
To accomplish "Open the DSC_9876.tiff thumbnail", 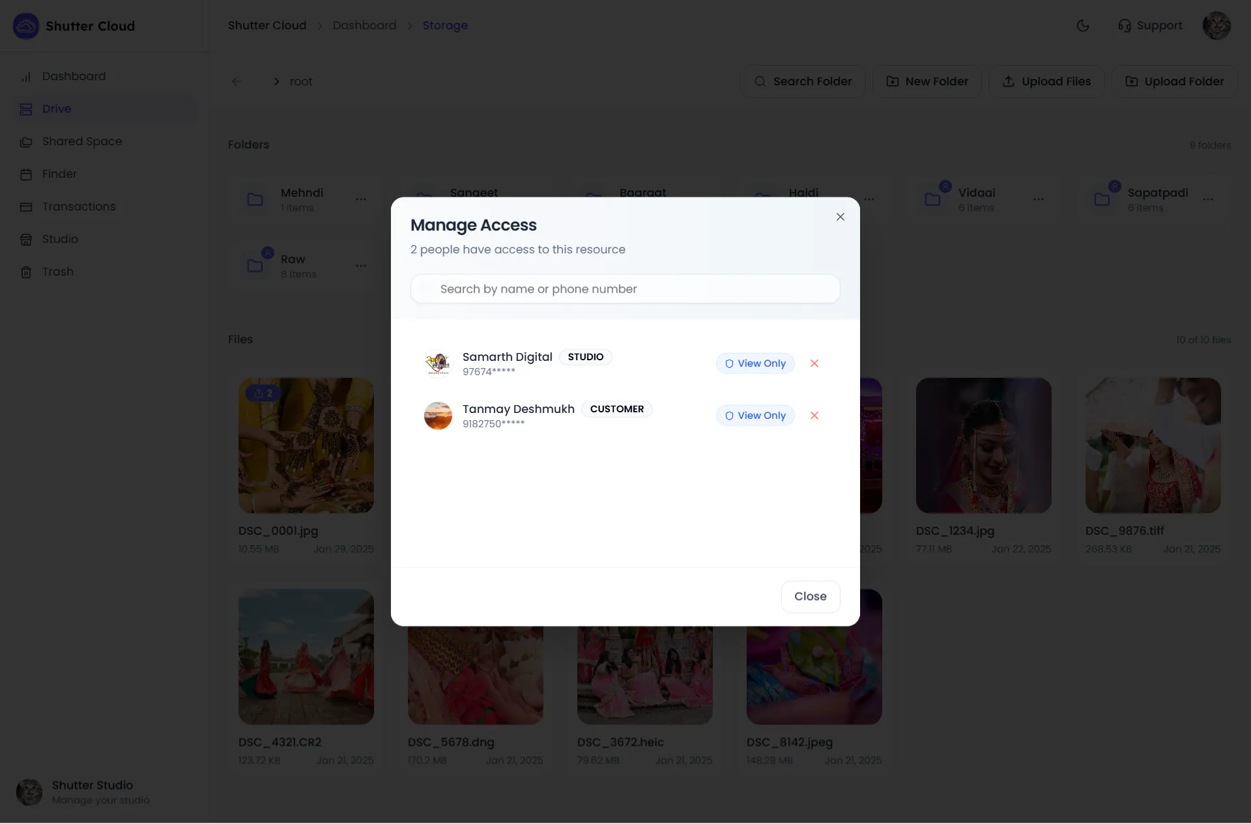I will click(1153, 446).
